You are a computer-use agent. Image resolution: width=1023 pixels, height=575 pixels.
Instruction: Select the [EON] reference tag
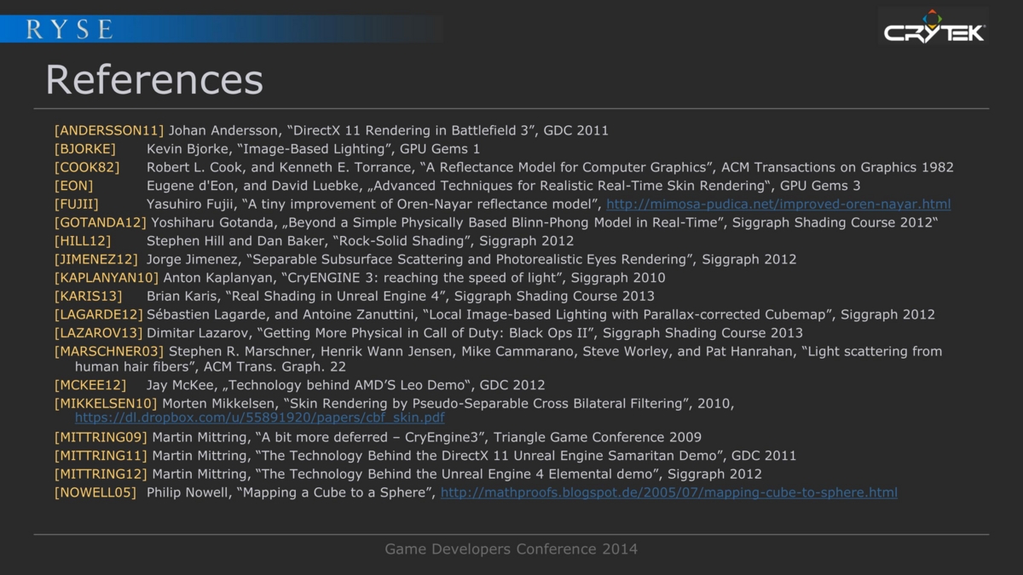(73, 186)
